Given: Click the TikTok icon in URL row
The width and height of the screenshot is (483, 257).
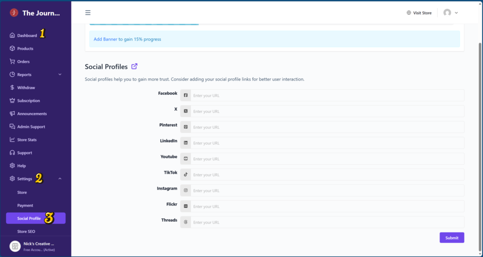Looking at the screenshot, I should (x=186, y=174).
